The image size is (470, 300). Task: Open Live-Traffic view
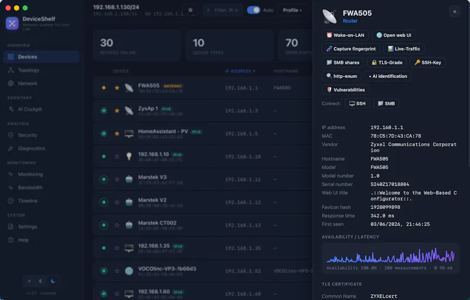point(404,49)
